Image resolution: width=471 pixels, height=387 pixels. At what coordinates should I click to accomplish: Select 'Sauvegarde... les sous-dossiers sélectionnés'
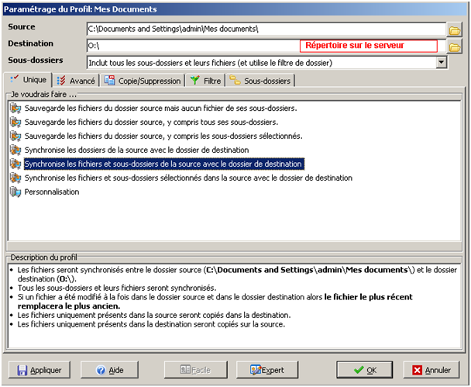click(163, 136)
